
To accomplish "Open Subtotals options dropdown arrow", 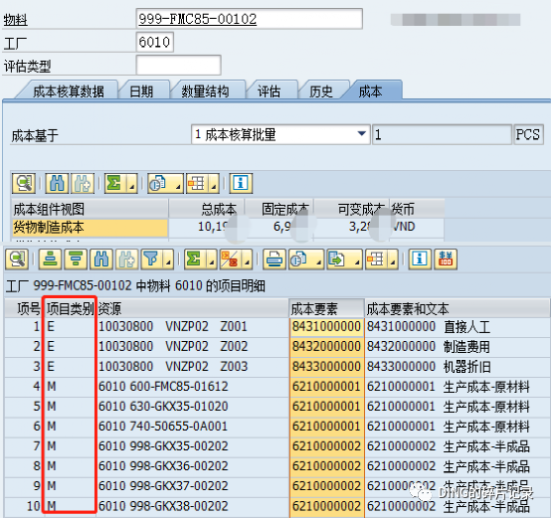I will (x=247, y=259).
